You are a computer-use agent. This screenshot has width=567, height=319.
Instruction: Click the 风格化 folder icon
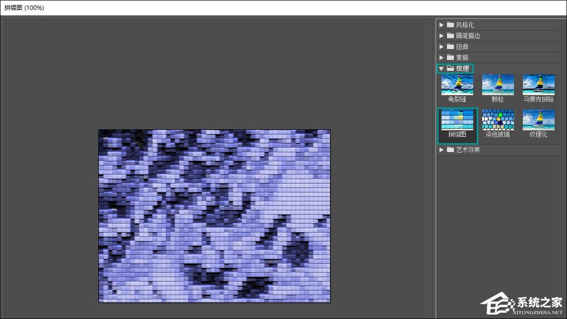tap(450, 25)
